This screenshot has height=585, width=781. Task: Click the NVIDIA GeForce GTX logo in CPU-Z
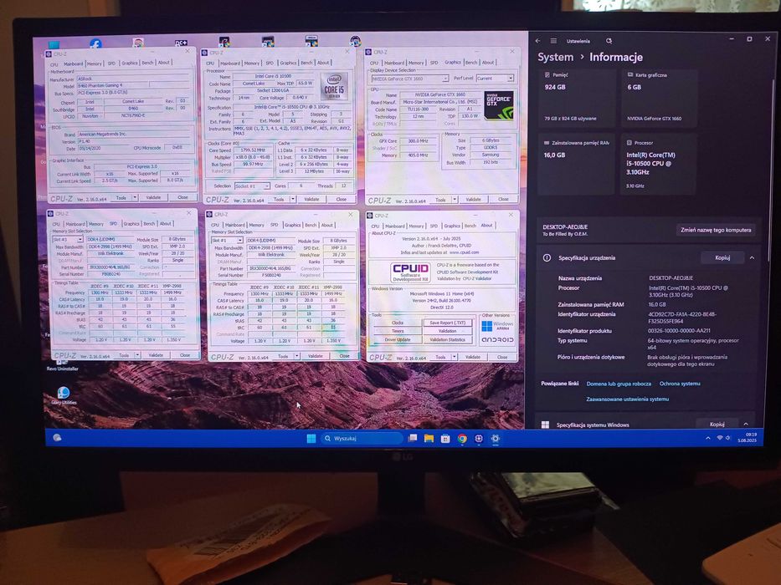tap(499, 105)
